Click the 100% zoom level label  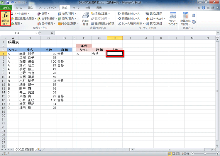(x=185, y=154)
